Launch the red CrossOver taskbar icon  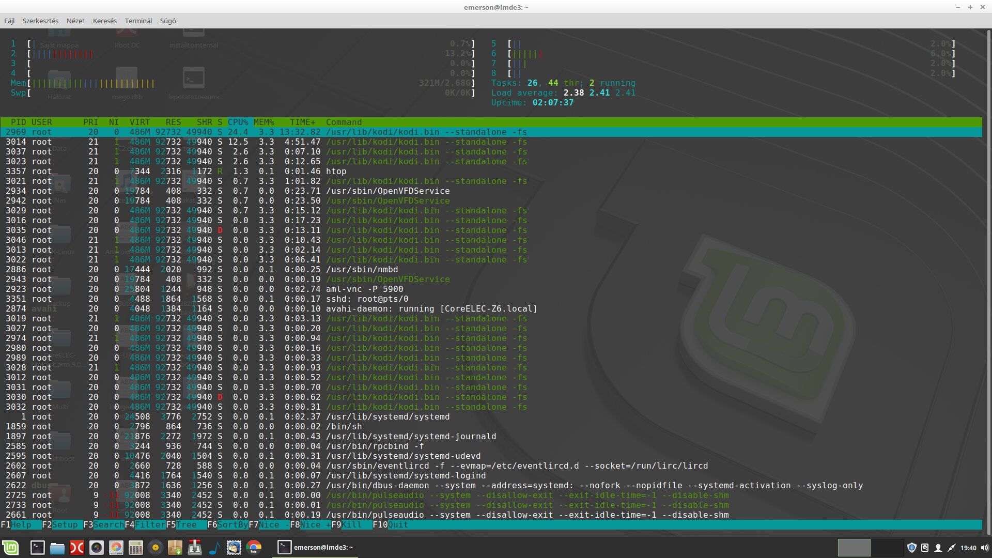[76, 547]
